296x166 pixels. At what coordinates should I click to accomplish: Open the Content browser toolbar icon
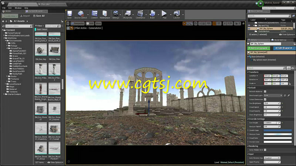click(x=94, y=14)
